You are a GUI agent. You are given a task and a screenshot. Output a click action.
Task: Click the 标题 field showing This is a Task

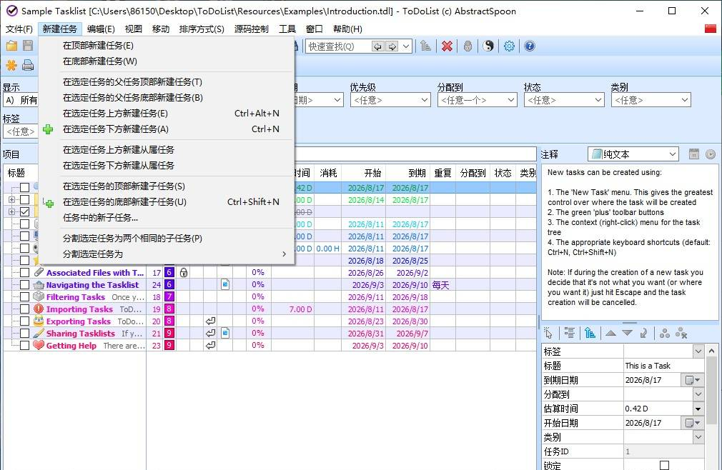(x=664, y=366)
